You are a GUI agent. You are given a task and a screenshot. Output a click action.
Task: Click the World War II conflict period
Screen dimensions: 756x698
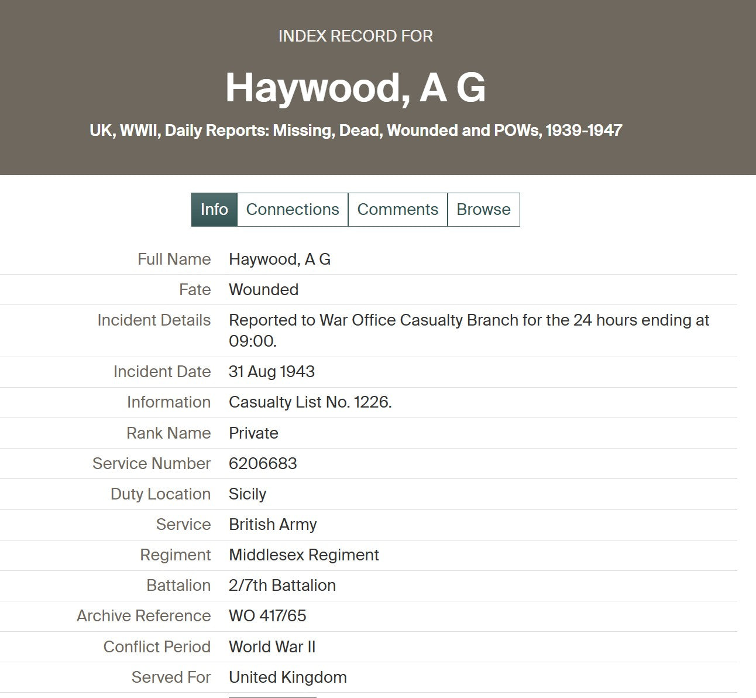tap(273, 647)
